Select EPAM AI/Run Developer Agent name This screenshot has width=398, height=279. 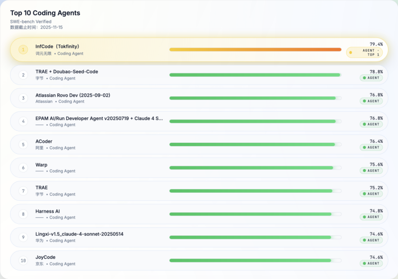tap(99, 118)
